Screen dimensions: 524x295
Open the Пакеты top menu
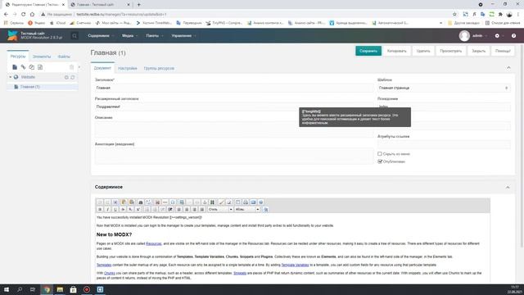(x=154, y=36)
